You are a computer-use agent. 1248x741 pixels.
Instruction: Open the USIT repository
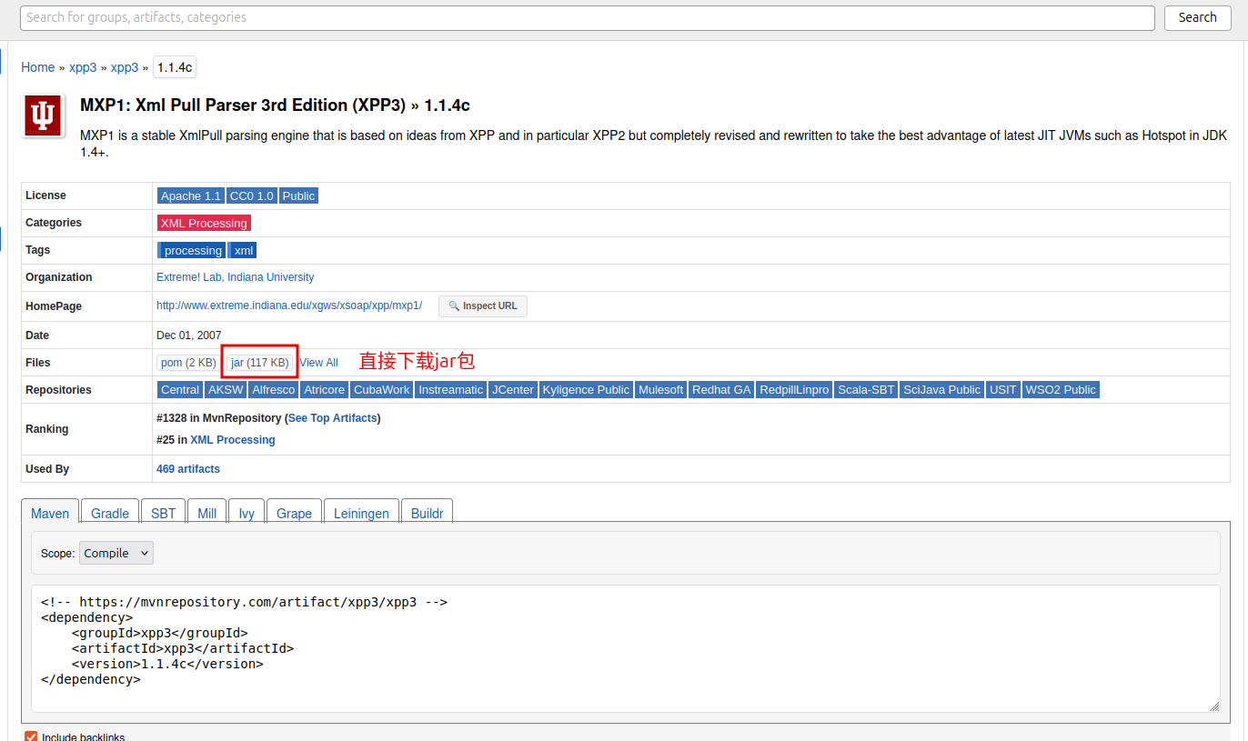click(1003, 390)
